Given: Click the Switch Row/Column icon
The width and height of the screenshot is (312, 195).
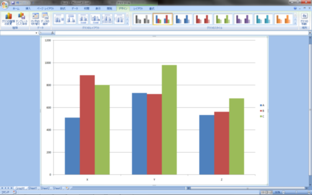Looking at the screenshot, I should point(35,19).
